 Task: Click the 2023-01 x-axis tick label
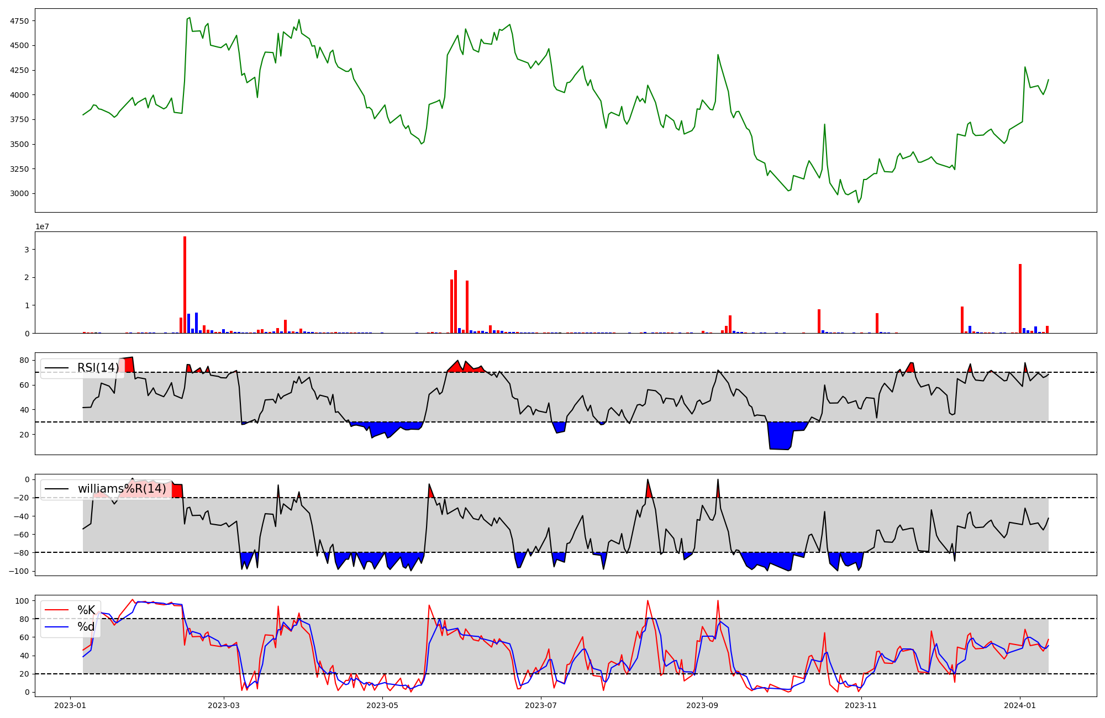(x=70, y=705)
